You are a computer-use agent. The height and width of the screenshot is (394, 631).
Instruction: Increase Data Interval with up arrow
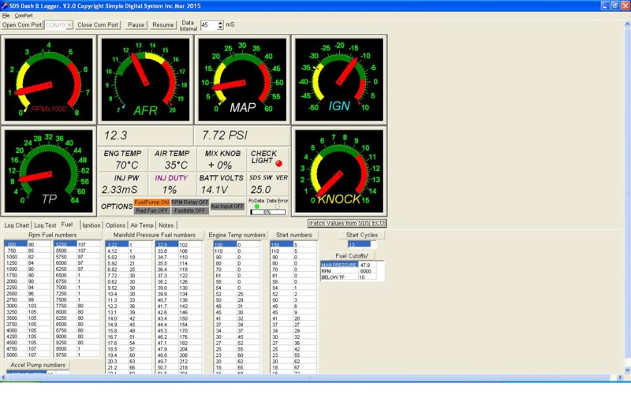click(221, 23)
